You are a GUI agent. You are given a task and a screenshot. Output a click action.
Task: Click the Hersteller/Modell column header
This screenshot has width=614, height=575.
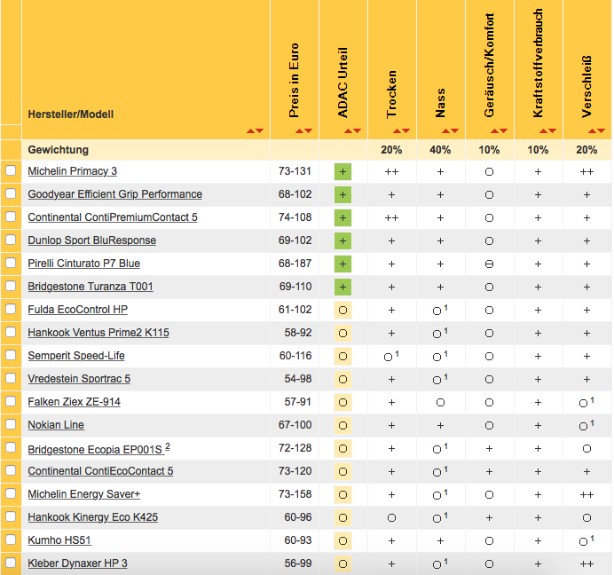71,114
